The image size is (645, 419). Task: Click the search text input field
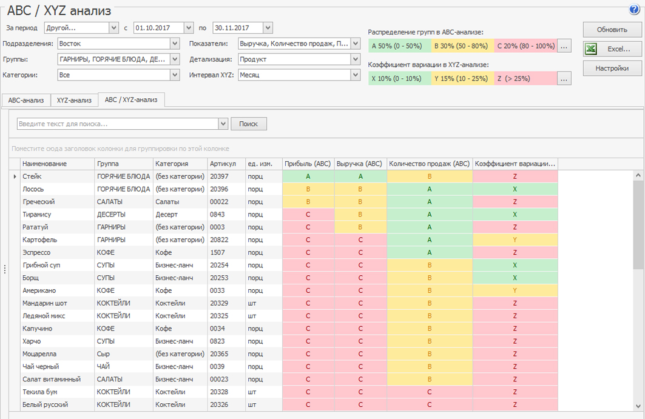coord(117,124)
